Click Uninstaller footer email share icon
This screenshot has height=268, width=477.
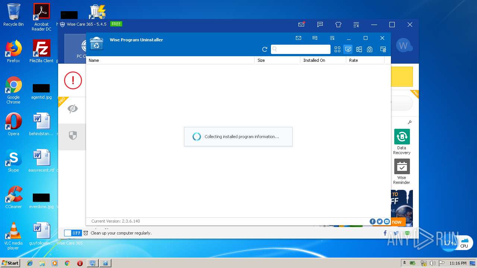(x=387, y=221)
